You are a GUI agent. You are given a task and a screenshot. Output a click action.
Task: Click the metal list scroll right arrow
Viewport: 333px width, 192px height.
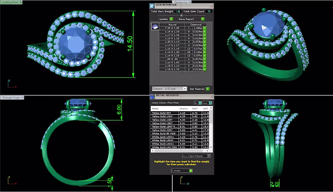[207, 151]
